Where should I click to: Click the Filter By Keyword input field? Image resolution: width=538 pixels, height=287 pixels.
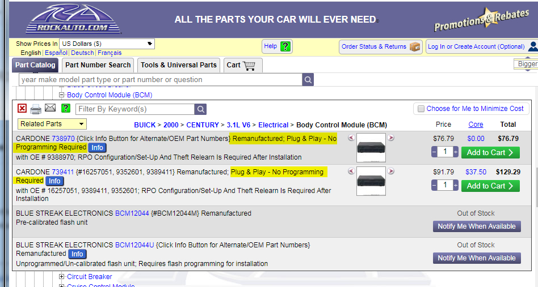coord(134,109)
